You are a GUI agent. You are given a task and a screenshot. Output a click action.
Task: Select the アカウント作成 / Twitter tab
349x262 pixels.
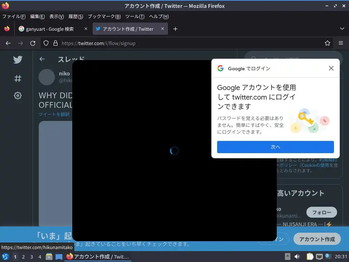point(130,29)
